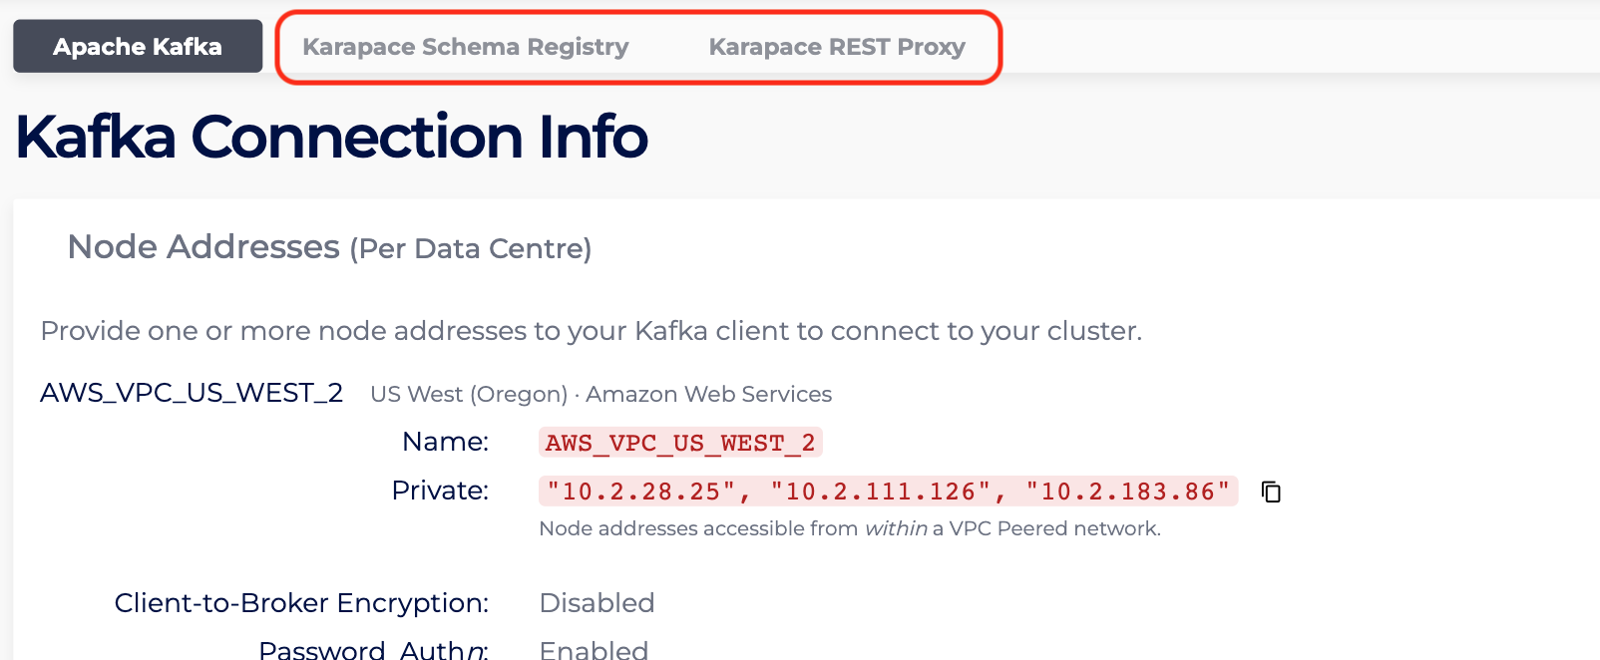Click the node addresses instruction sentence
1600x660 pixels.
click(x=591, y=331)
